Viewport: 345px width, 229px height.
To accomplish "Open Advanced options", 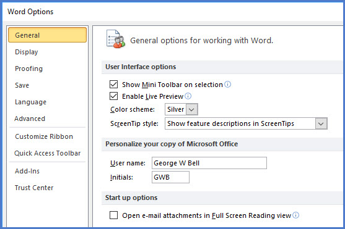I will 30,119.
